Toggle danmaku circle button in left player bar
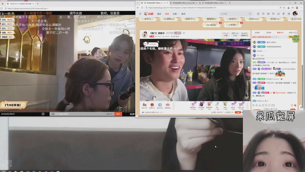The image size is (305, 172). point(43,114)
